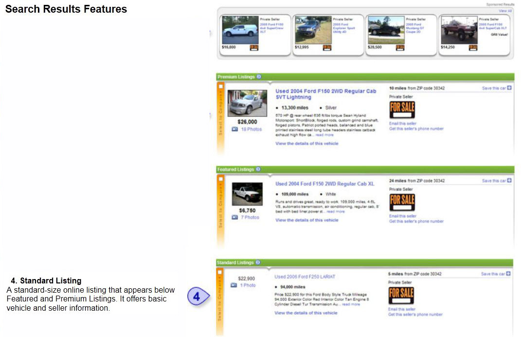View the details of the Regular Cab XL vehicle
Image resolution: width=521 pixels, height=337 pixels.
306,220
